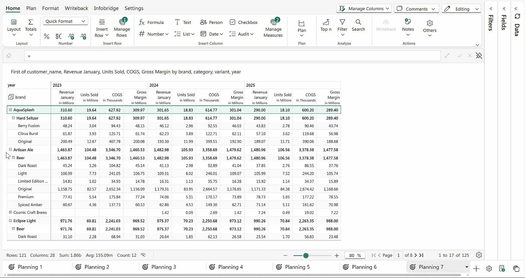Click the eraser icon beside formula bar
The image size is (525, 278).
(9, 56)
